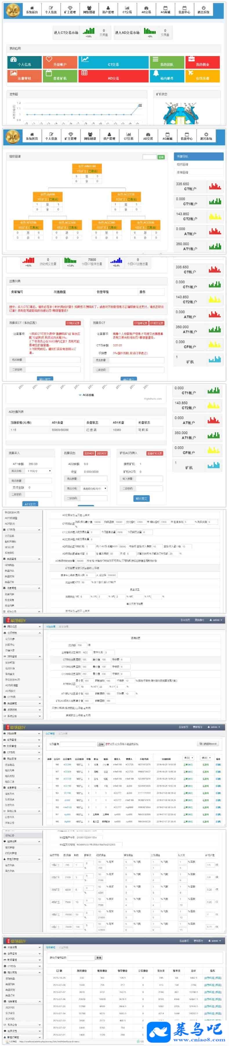Image resolution: width=229 pixels, height=1046 pixels.
Task: Open the 站内邮件 bell tile
Action: pos(167,76)
